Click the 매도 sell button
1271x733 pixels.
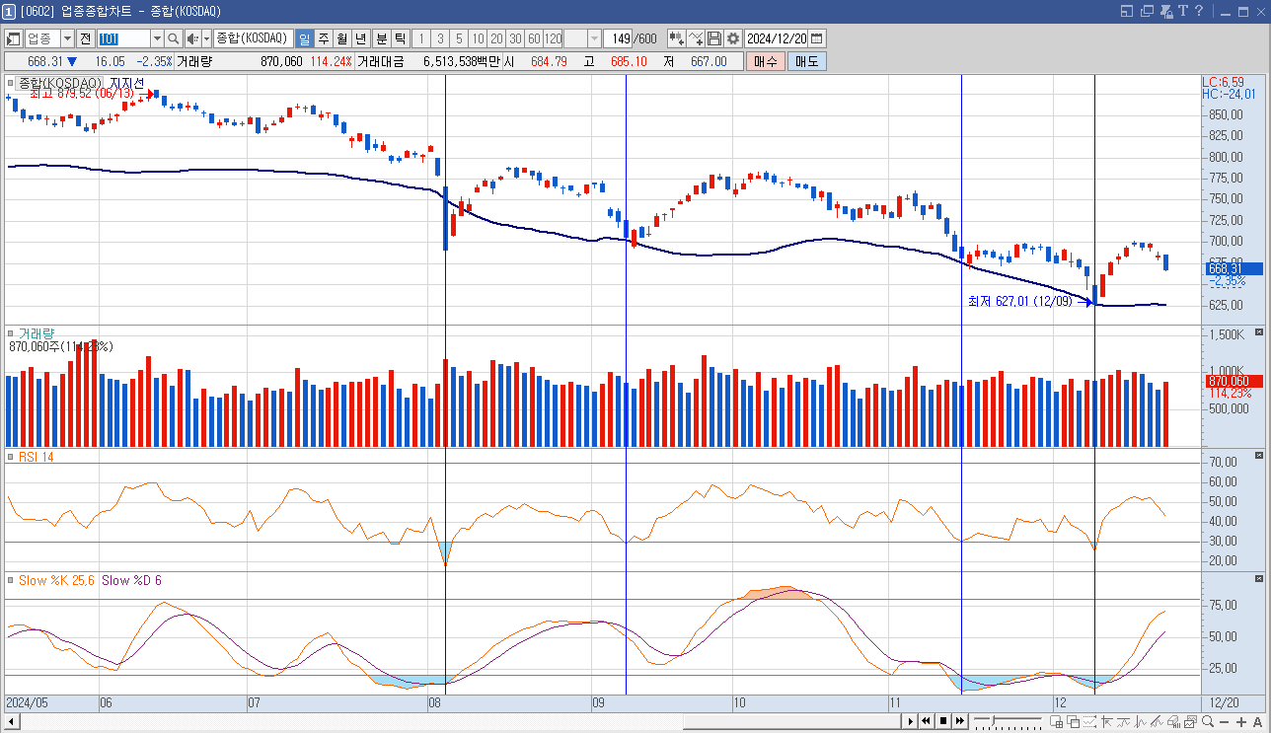coord(806,61)
